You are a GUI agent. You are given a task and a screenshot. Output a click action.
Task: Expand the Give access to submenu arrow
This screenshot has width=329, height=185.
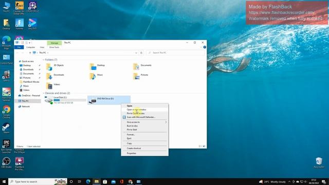pos(166,122)
